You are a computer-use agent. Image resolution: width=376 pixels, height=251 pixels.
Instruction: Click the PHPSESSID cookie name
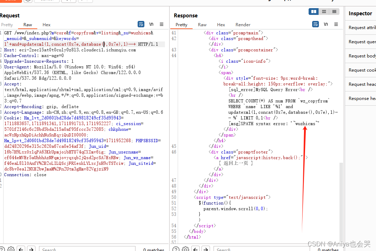coord(147,141)
